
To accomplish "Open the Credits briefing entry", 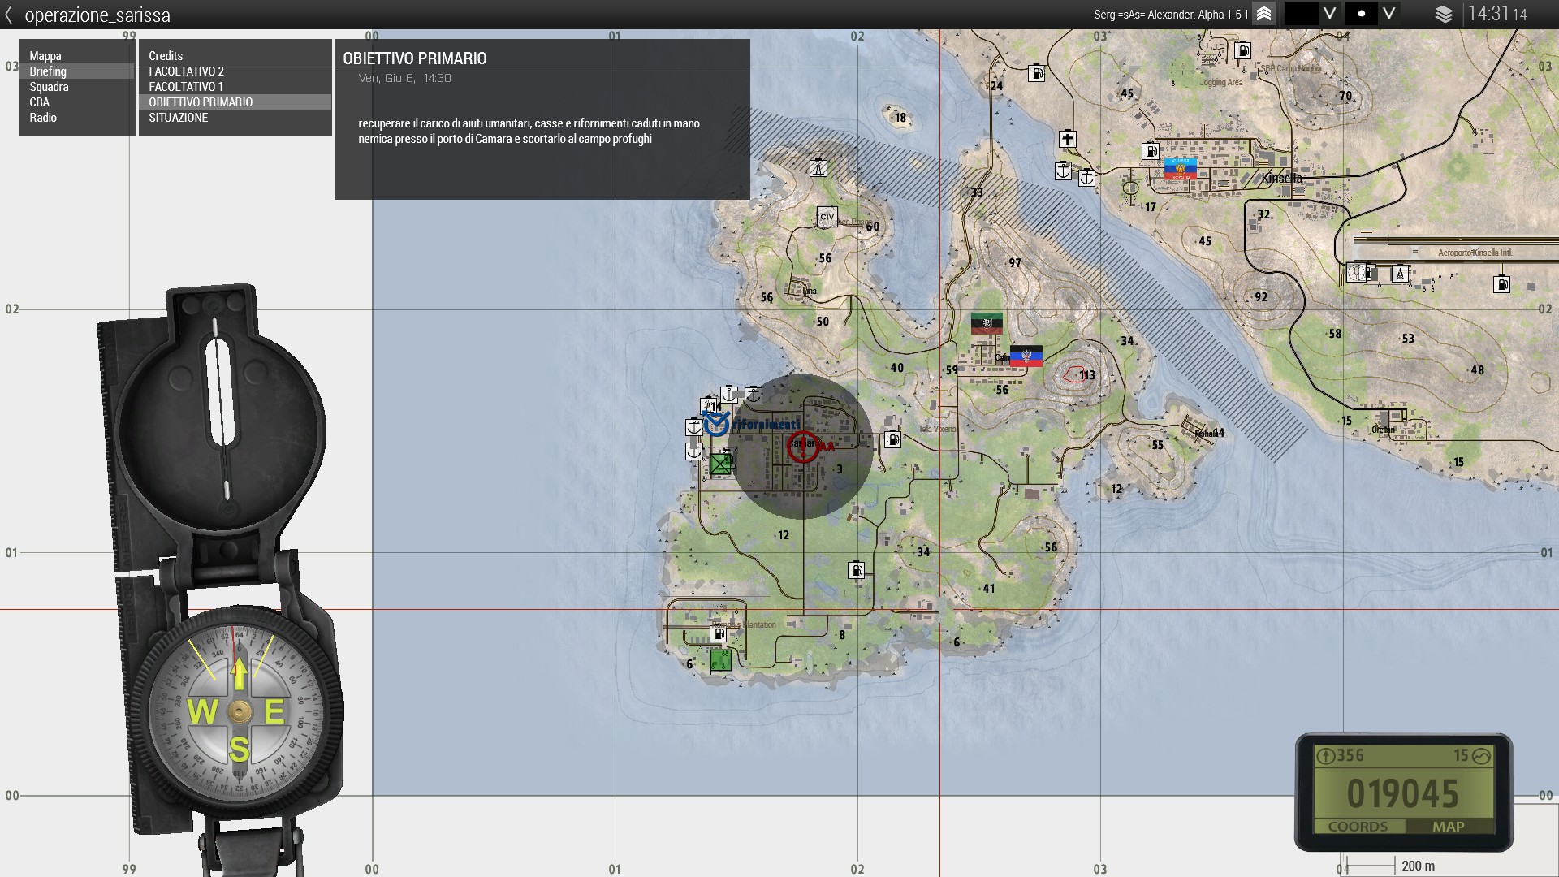I will (235, 56).
